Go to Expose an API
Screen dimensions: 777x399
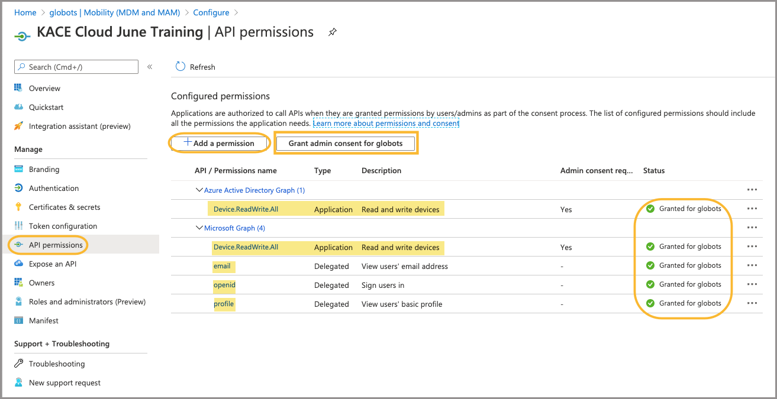click(x=53, y=264)
